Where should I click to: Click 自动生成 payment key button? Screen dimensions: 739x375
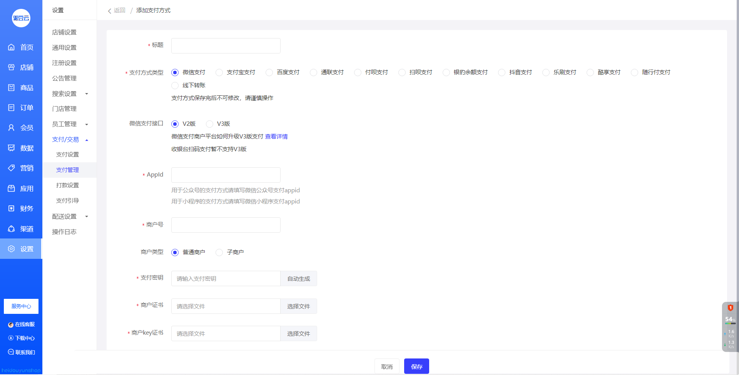coord(299,278)
